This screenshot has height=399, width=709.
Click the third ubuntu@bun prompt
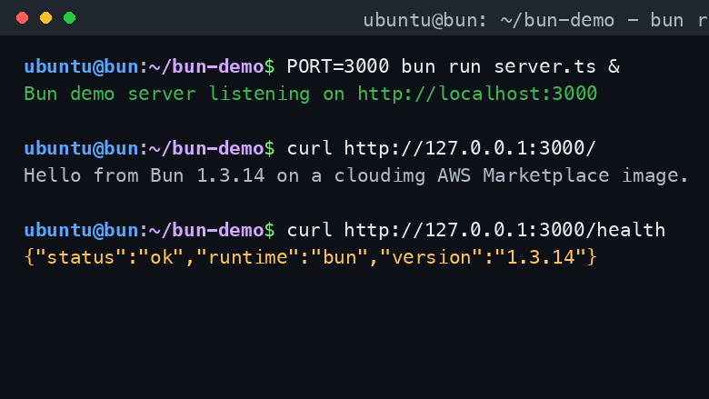click(82, 230)
